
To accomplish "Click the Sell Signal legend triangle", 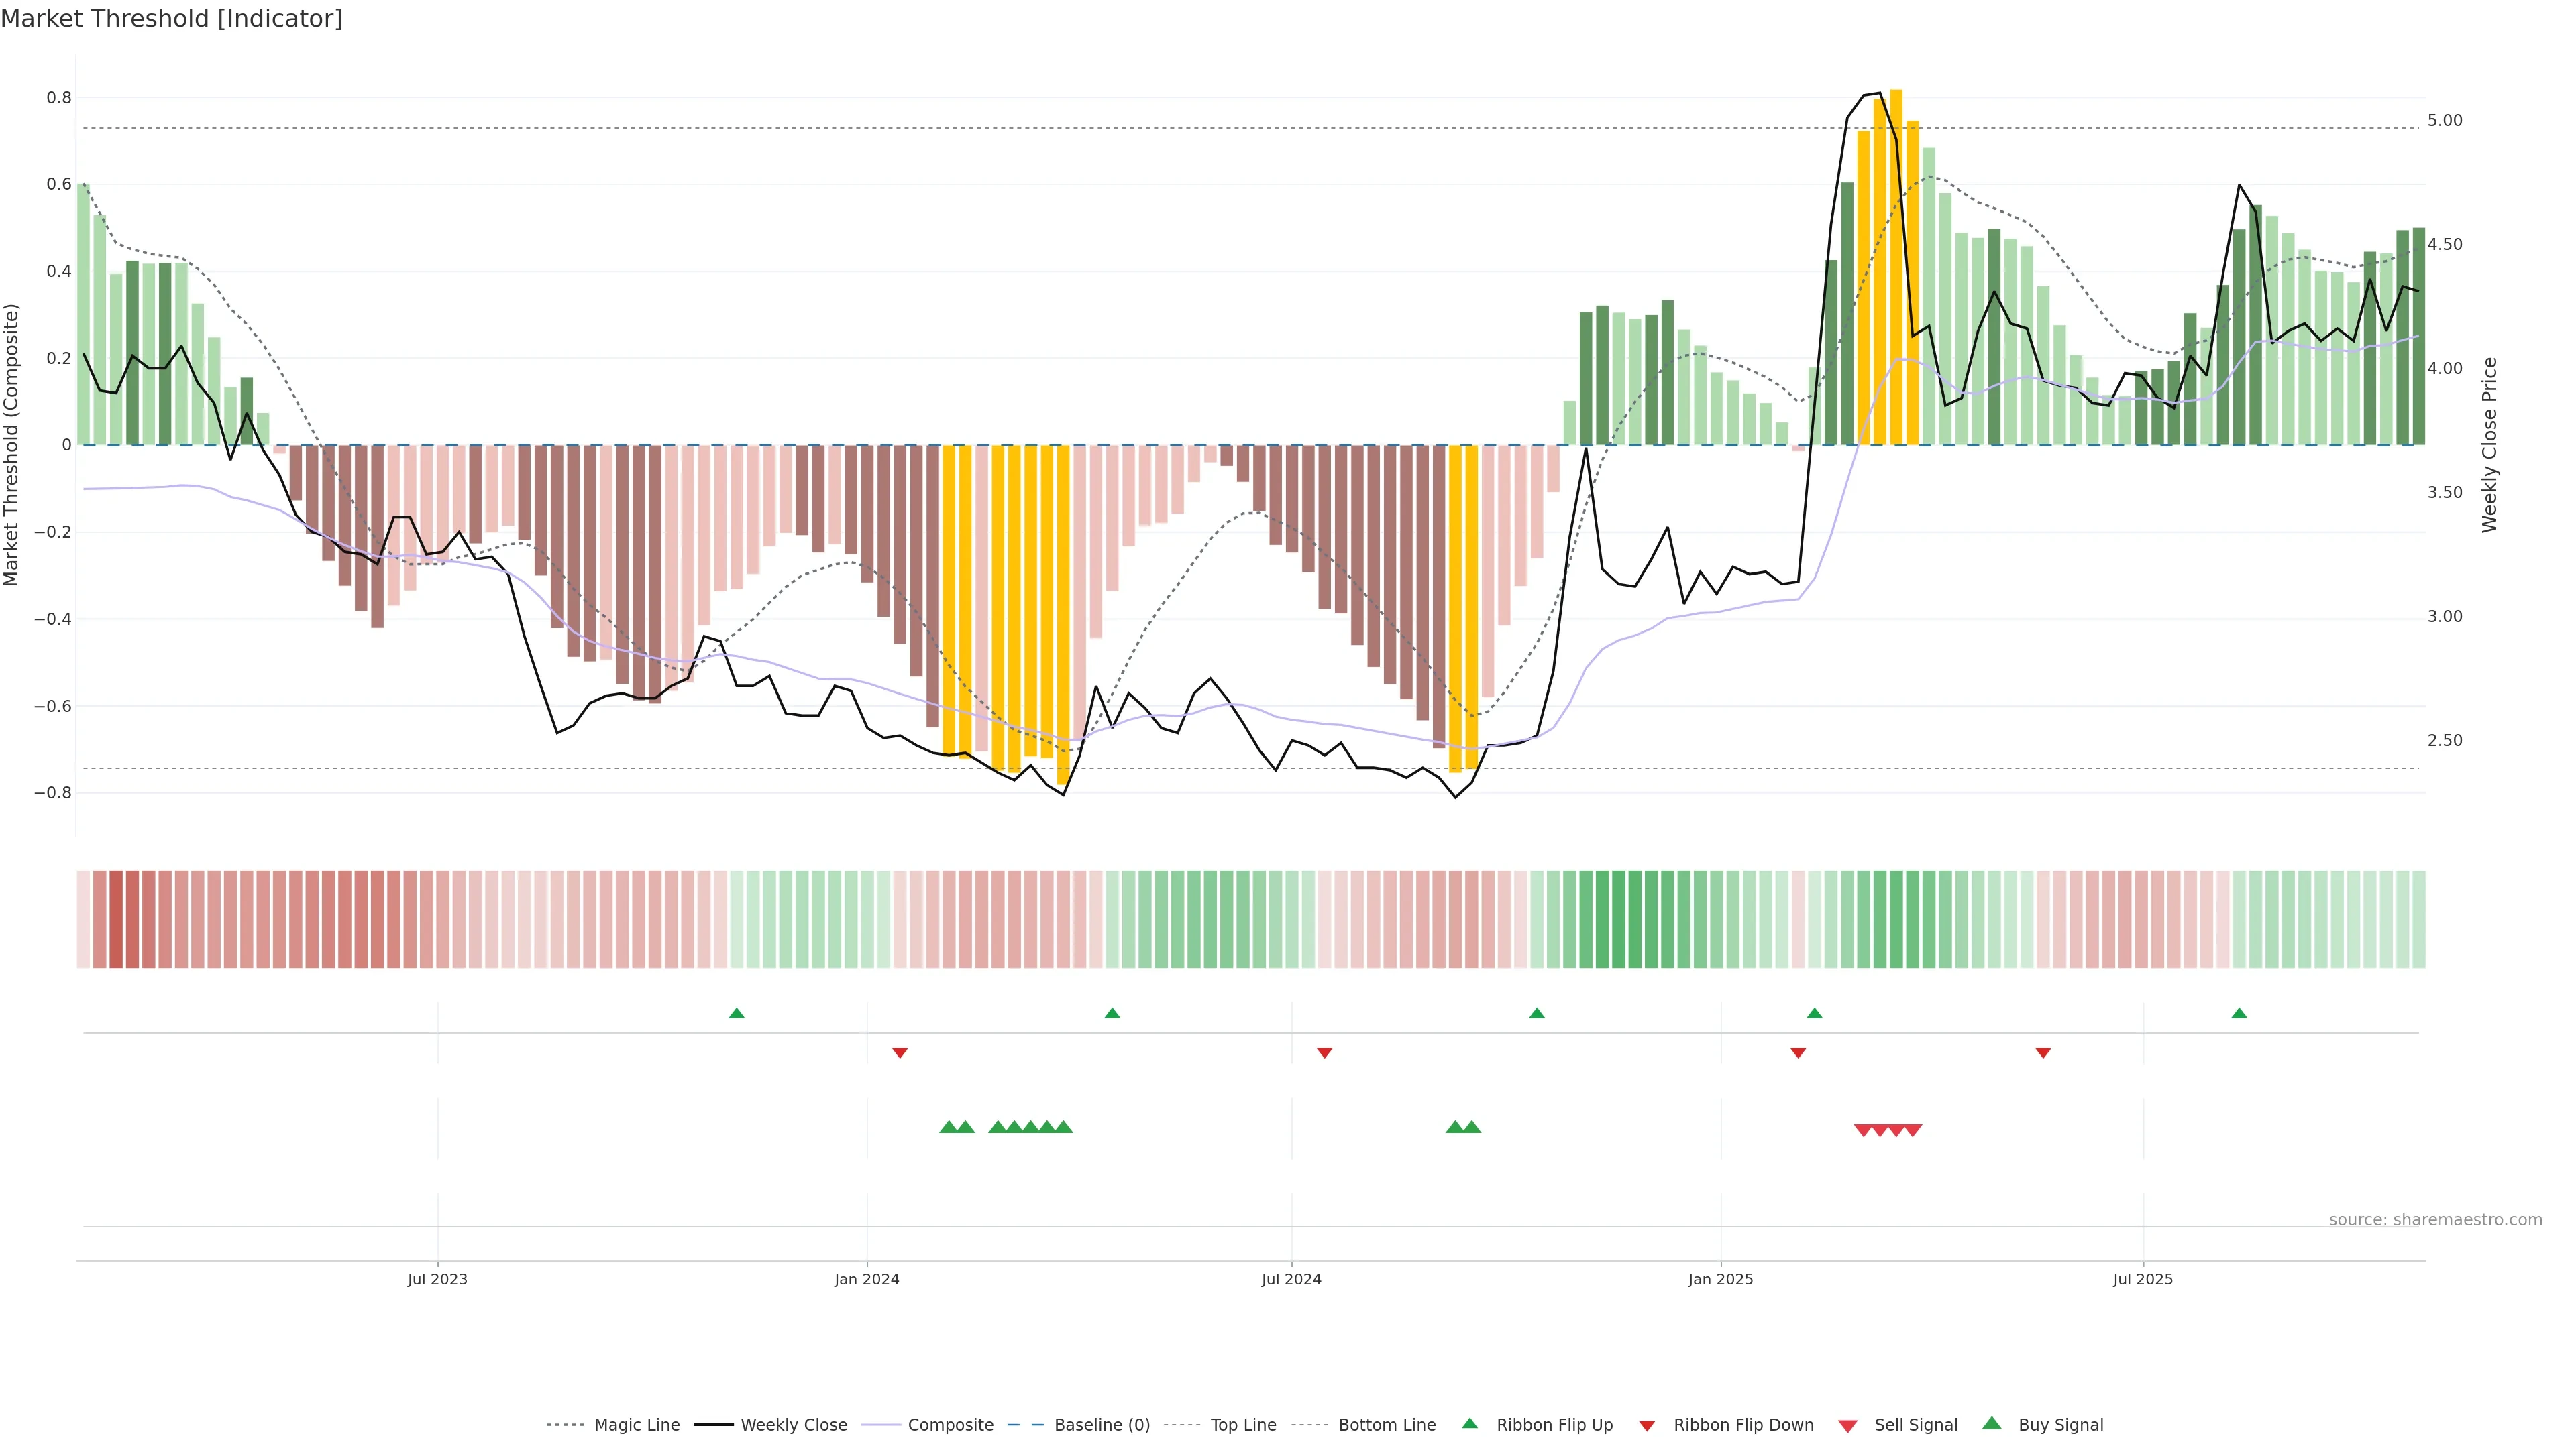I will pyautogui.click(x=1847, y=1426).
